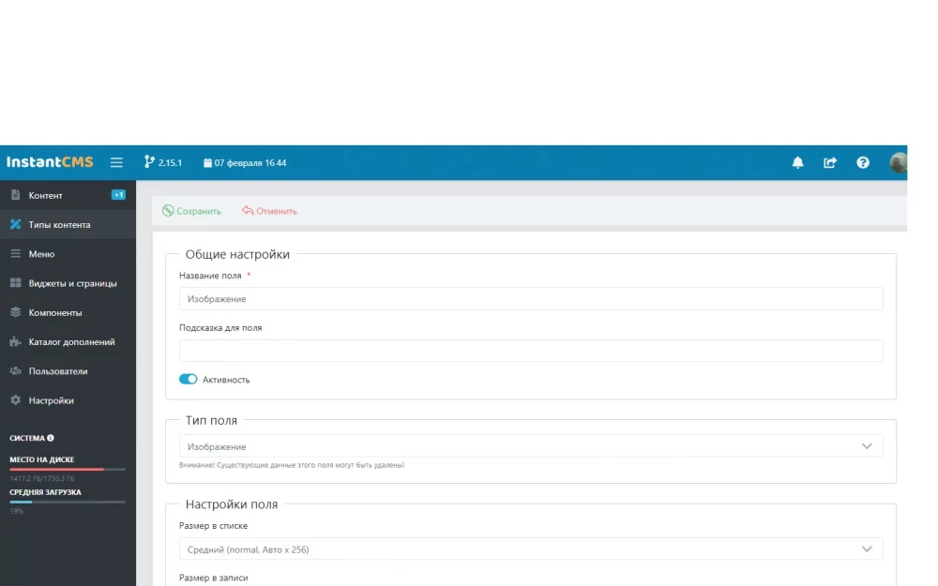Viewport: 938px width, 586px height.
Task: Click the Контент document icon
Action: pyautogui.click(x=16, y=195)
